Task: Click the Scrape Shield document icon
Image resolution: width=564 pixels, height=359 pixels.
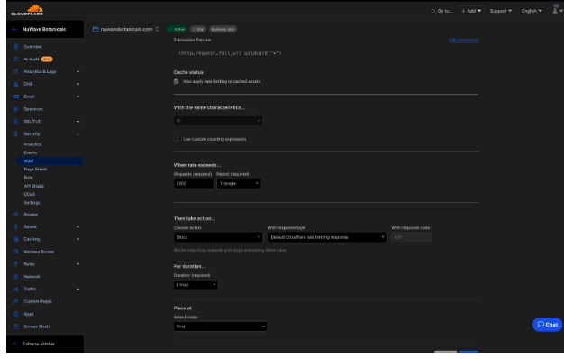Action: pyautogui.click(x=16, y=327)
